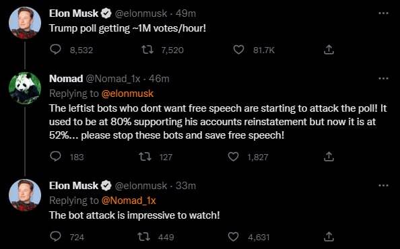The image size is (400, 249).
Task: Retweet Nomad's tweet with 127 retweets
Action: (x=145, y=157)
